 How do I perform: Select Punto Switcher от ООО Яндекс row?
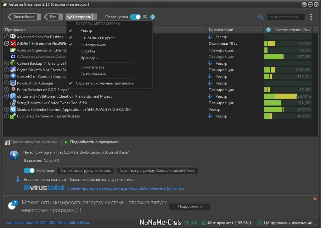coord(43,90)
